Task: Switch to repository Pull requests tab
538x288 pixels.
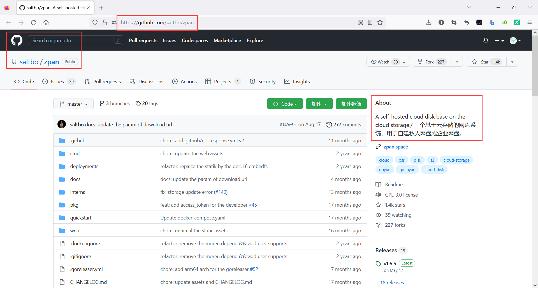Action: click(x=103, y=81)
